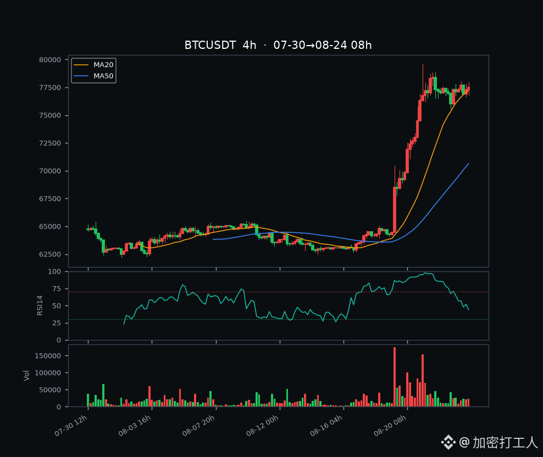Click the 77500 price axis label

pos(50,87)
